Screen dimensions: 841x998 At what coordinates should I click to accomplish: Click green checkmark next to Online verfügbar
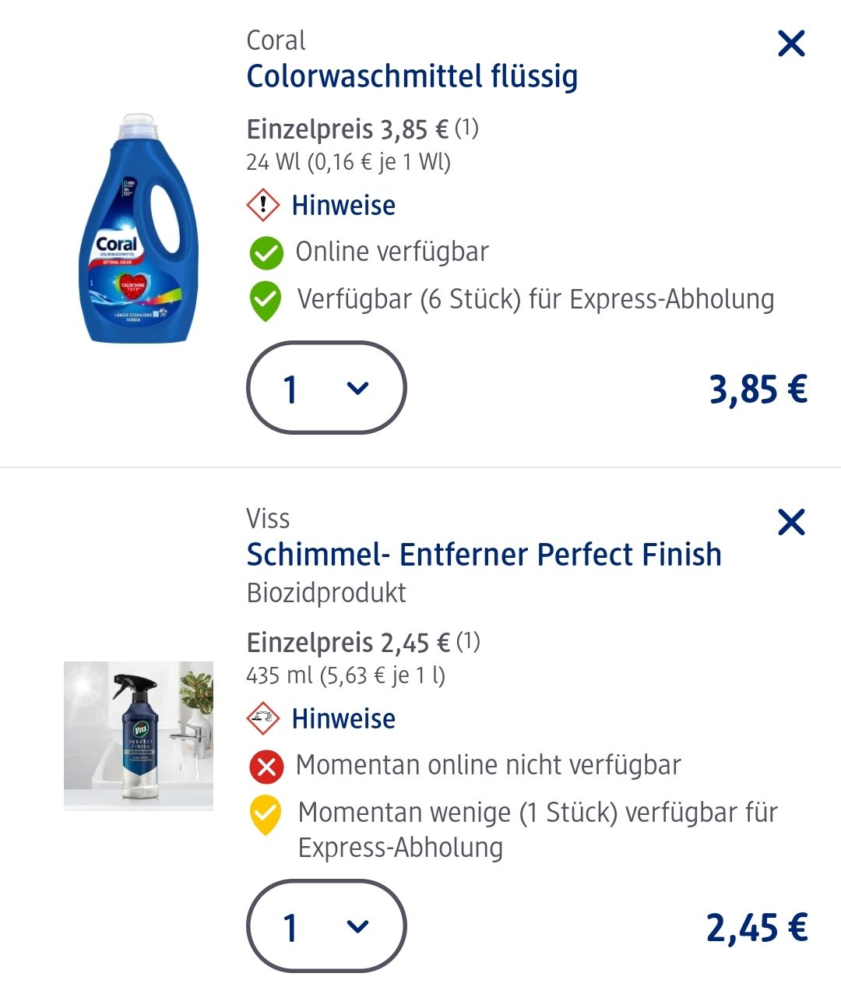266,252
